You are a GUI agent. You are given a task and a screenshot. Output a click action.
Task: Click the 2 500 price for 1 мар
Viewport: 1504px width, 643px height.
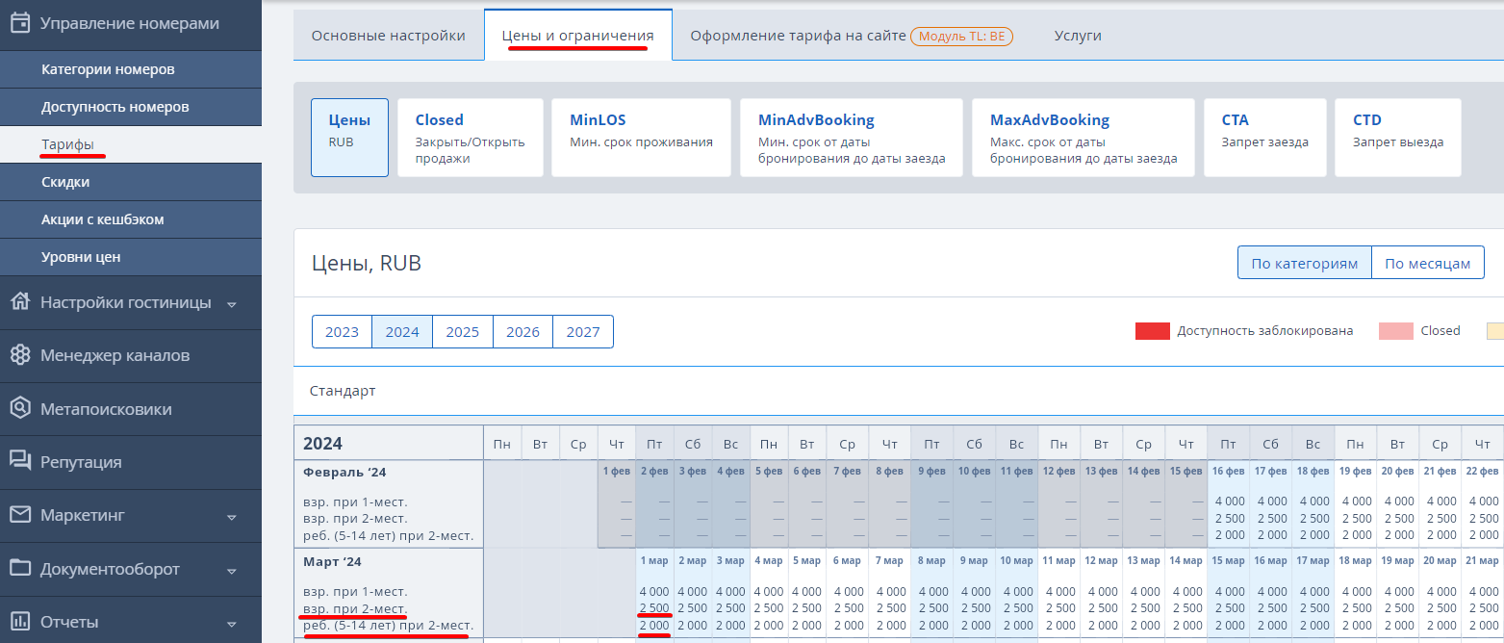(x=654, y=608)
